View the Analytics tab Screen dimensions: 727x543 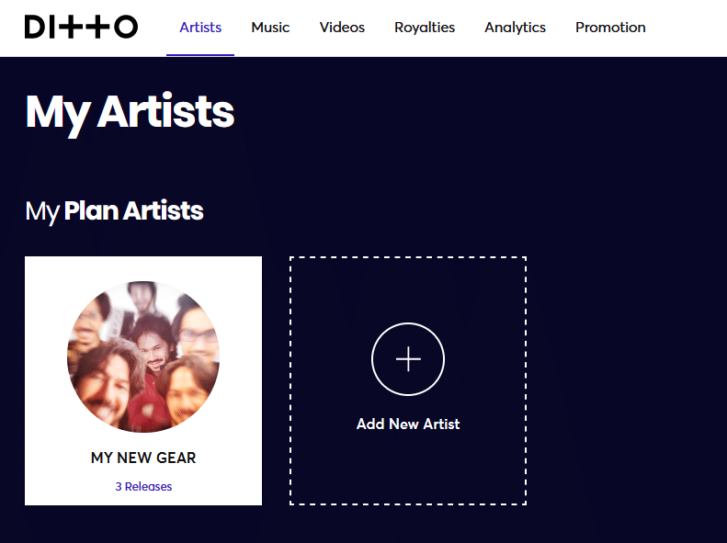pos(515,28)
